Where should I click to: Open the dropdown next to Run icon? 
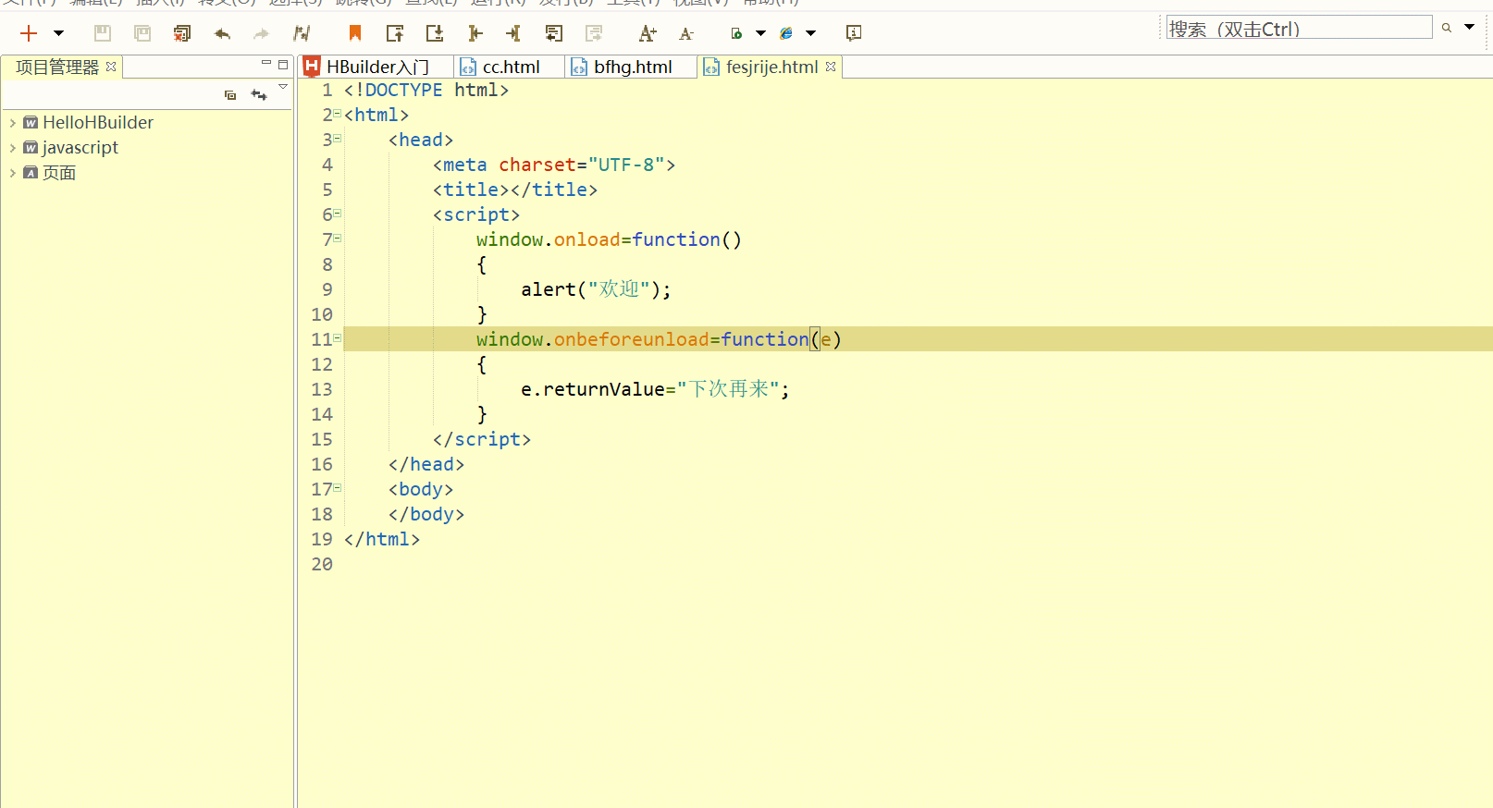[760, 33]
